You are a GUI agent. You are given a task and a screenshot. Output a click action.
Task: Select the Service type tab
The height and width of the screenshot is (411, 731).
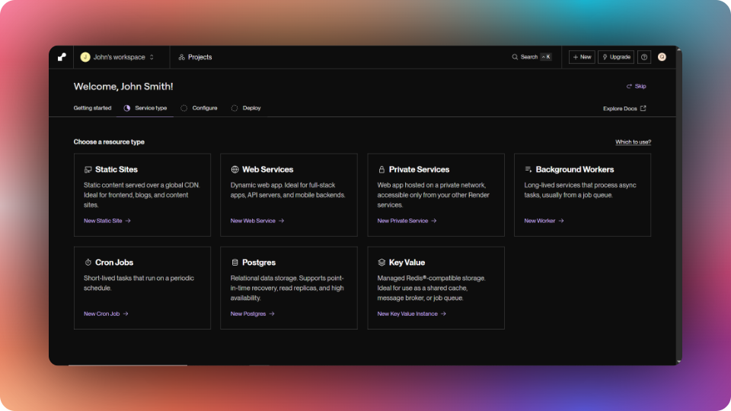click(x=145, y=108)
